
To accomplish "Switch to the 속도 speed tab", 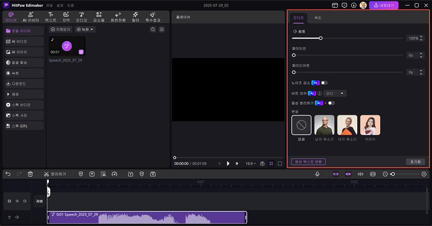I will tap(318, 18).
